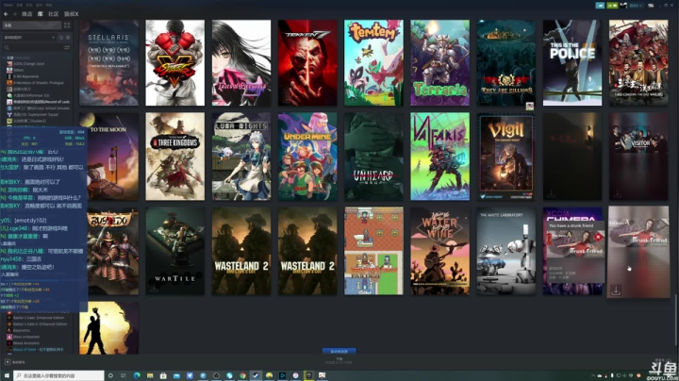Click the Windows taskbar search box

(x=58, y=375)
